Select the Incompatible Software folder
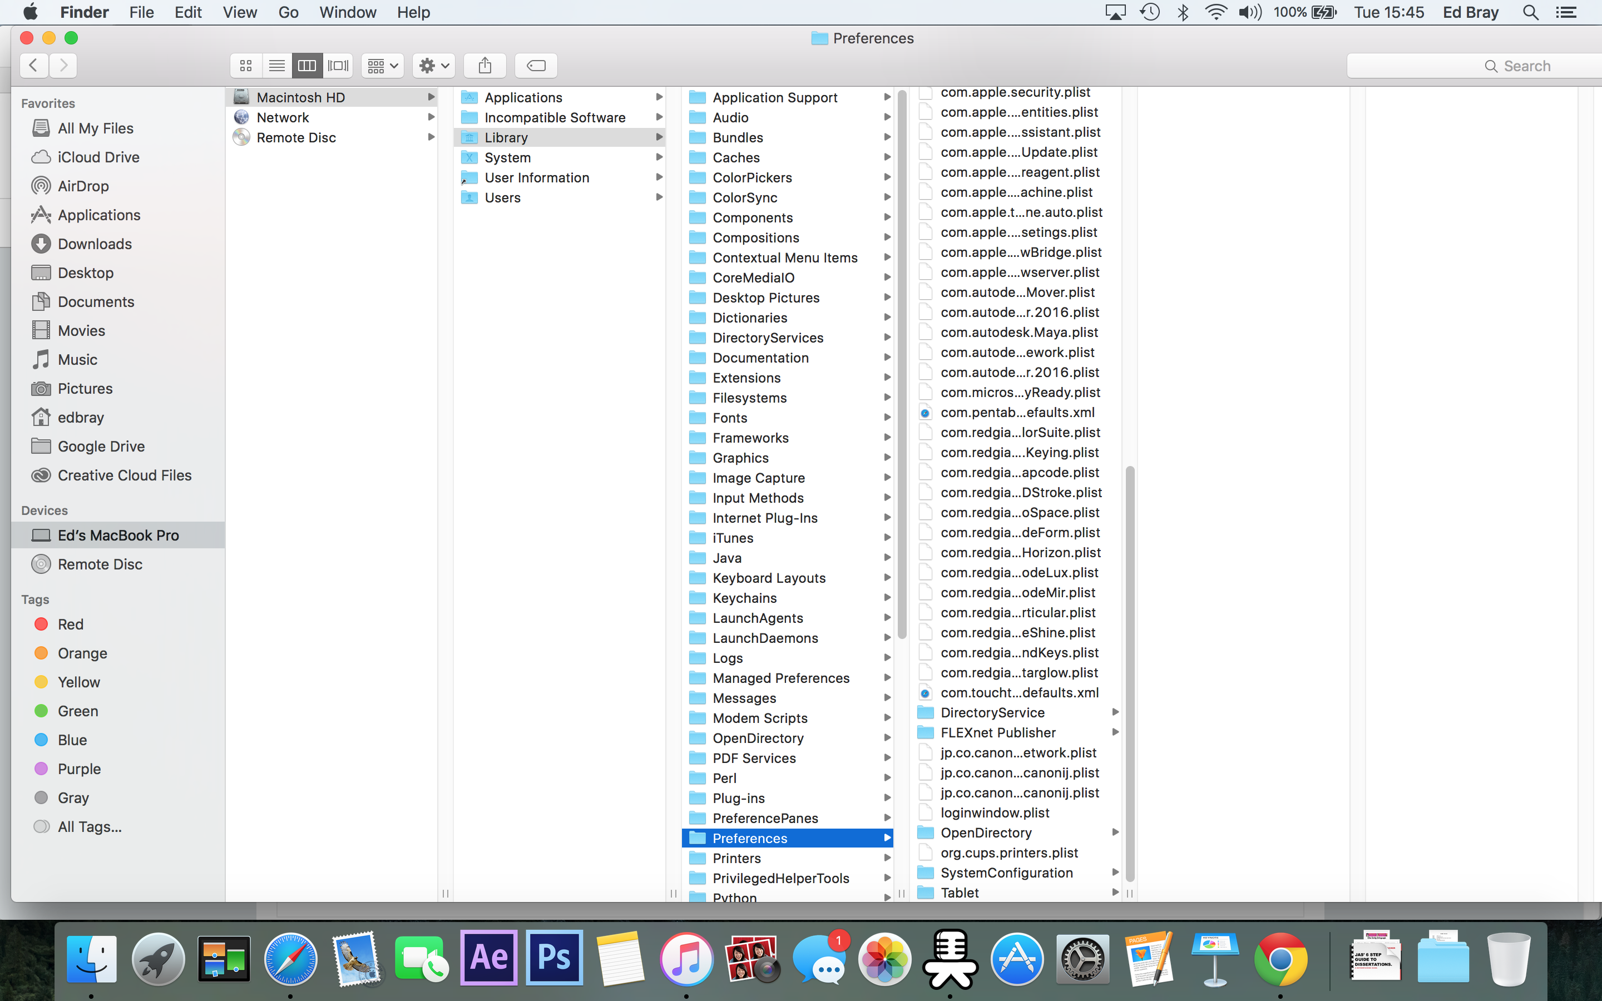 tap(560, 117)
